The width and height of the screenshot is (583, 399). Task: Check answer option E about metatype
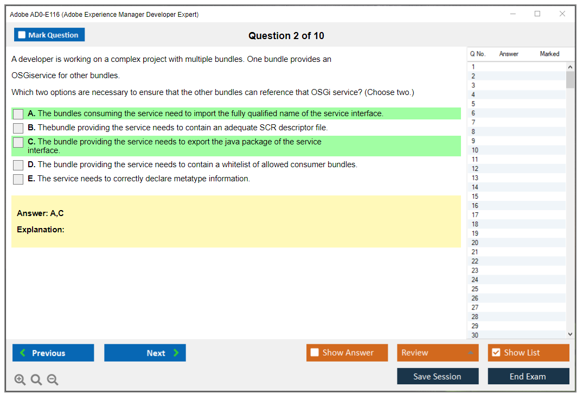click(18, 179)
